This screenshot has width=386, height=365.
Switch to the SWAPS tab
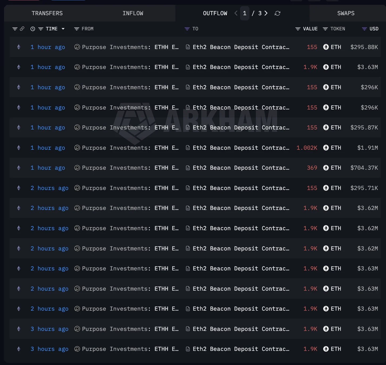(346, 13)
